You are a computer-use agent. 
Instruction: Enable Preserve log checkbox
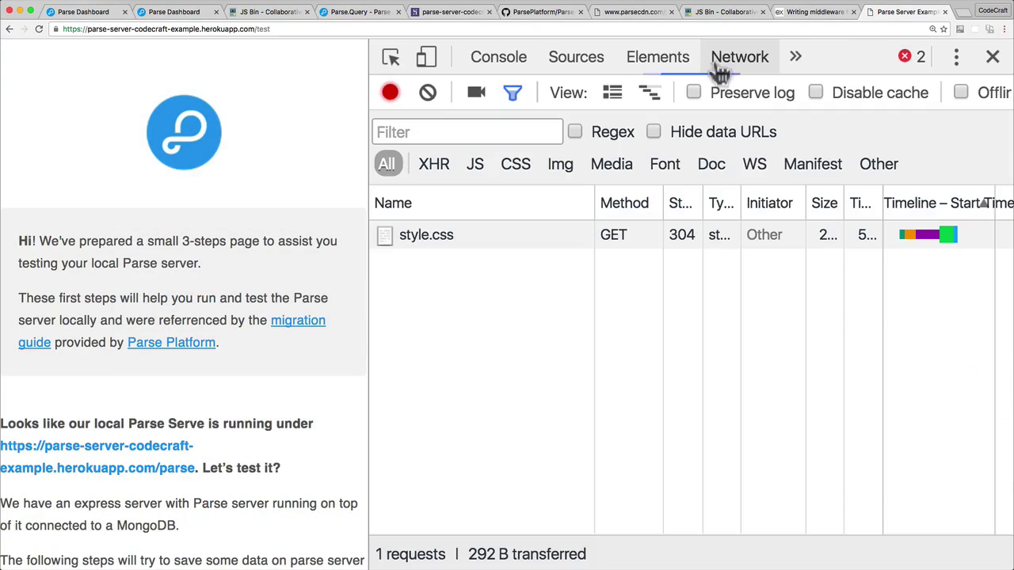(x=693, y=92)
